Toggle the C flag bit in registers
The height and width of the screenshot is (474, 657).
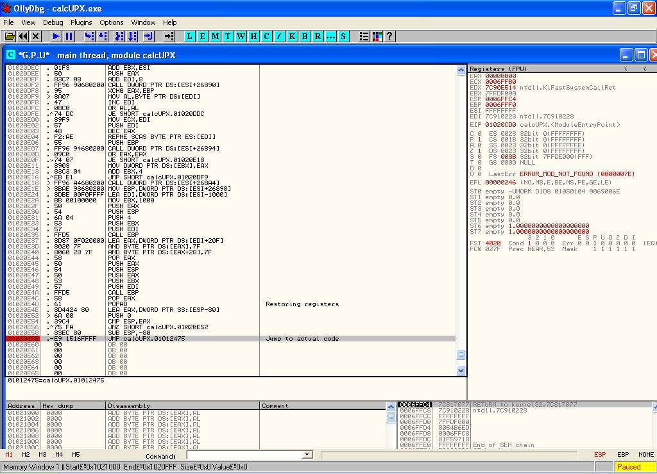pos(479,133)
